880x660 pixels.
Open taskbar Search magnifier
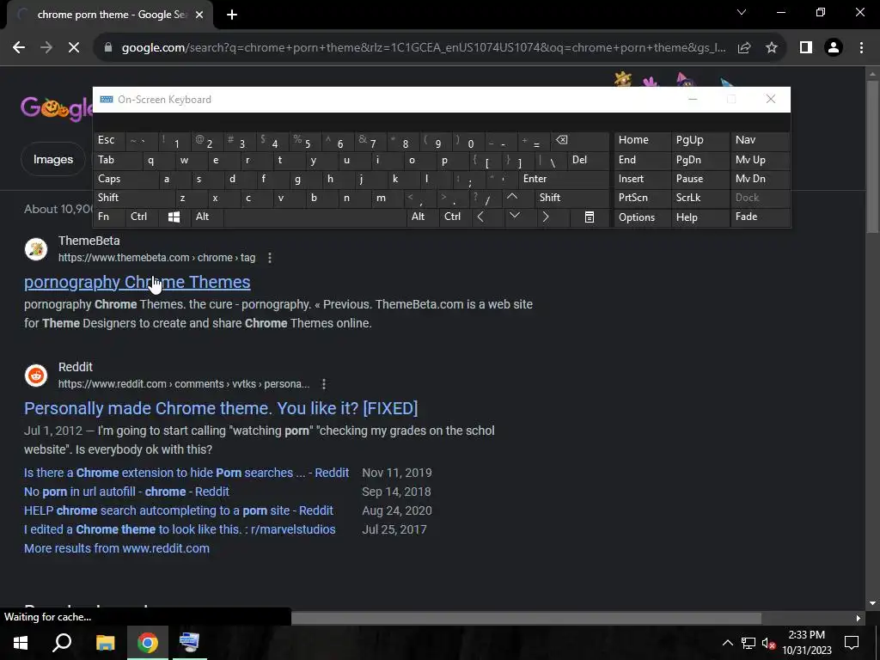[62, 642]
